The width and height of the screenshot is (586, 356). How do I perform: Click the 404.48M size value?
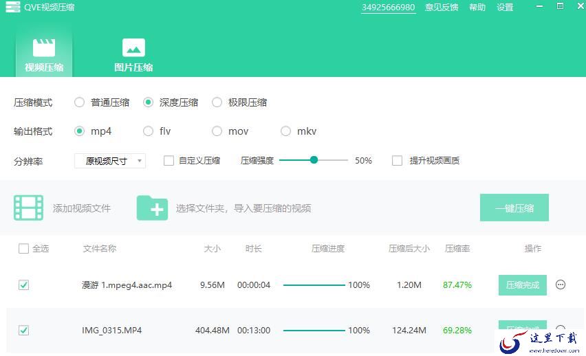213,330
